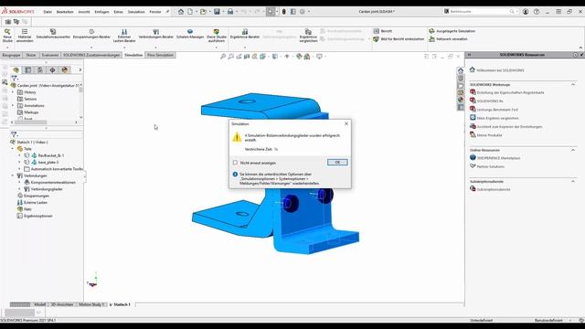Viewport: 585px width, 329px height.
Task: Collapse the Teile tree node
Action: (13, 149)
